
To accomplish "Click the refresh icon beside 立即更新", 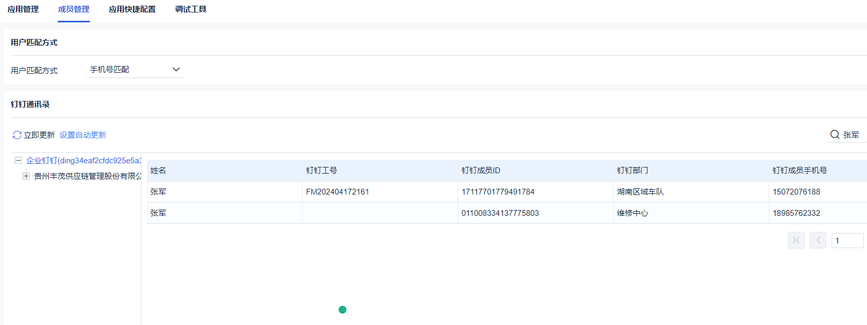I will 17,135.
